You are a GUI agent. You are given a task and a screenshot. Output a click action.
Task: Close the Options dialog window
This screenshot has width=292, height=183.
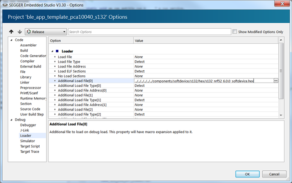282,4
